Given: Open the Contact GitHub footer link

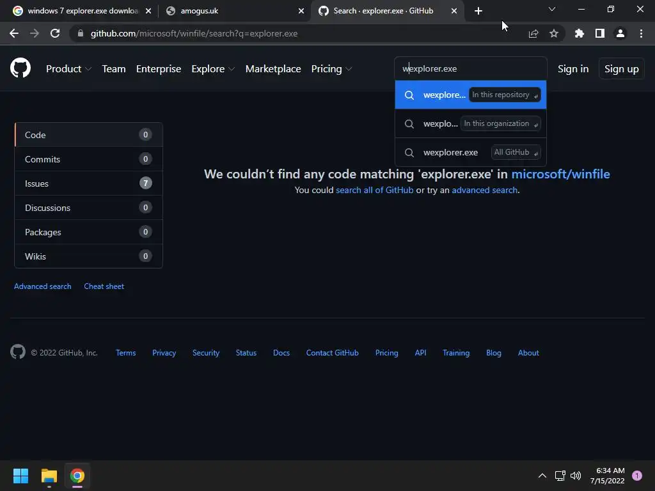Looking at the screenshot, I should pyautogui.click(x=333, y=353).
